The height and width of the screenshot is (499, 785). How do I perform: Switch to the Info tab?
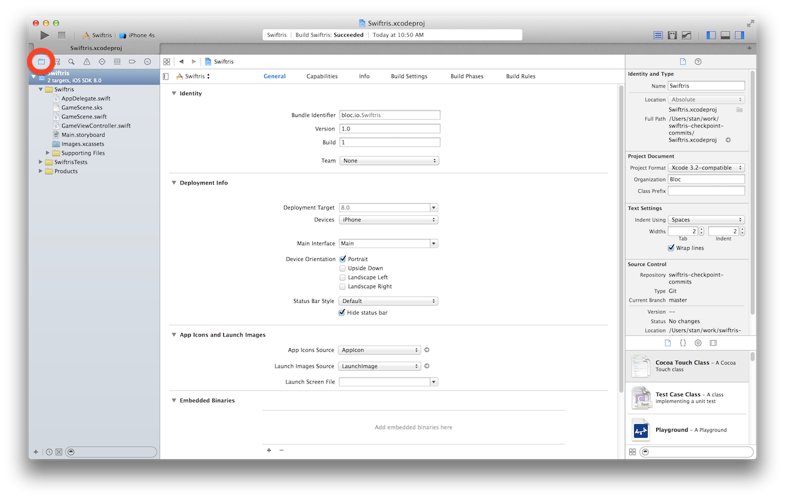point(364,77)
